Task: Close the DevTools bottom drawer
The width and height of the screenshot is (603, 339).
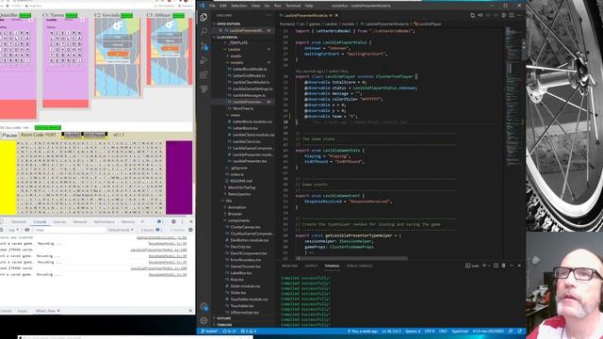Action: click(190, 311)
